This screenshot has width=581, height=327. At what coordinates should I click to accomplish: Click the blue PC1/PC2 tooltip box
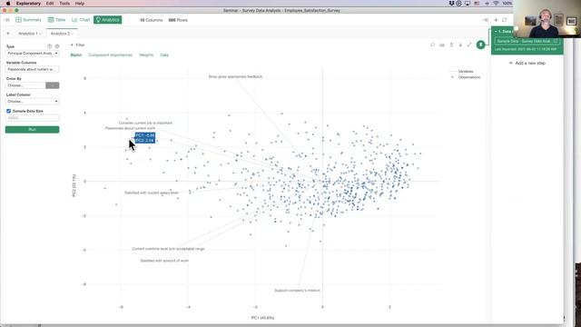click(145, 138)
